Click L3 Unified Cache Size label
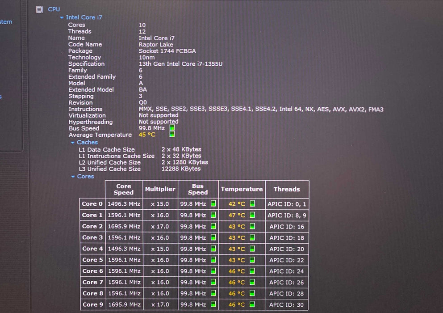 [x=109, y=169]
